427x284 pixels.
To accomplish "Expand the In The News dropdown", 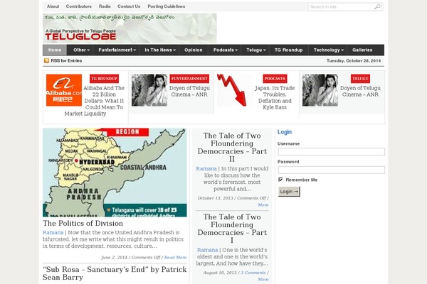I will pos(160,50).
